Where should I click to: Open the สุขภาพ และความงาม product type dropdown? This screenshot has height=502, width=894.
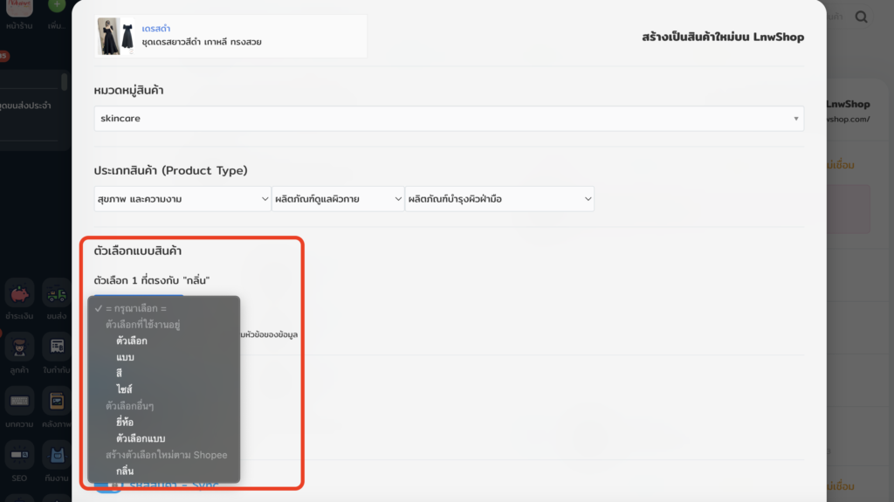click(x=182, y=199)
